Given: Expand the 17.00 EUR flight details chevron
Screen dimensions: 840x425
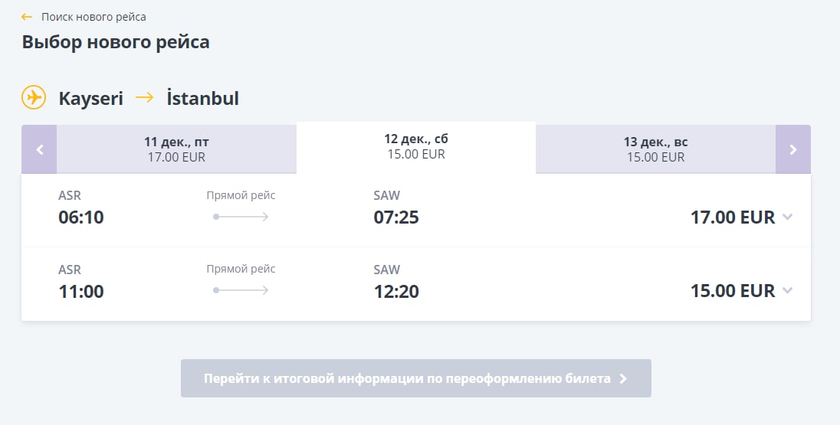Looking at the screenshot, I should point(788,217).
